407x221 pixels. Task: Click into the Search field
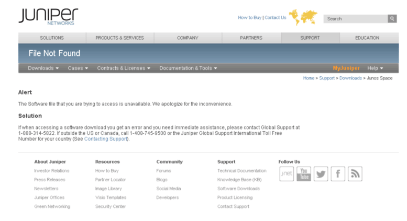pyautogui.click(x=356, y=19)
